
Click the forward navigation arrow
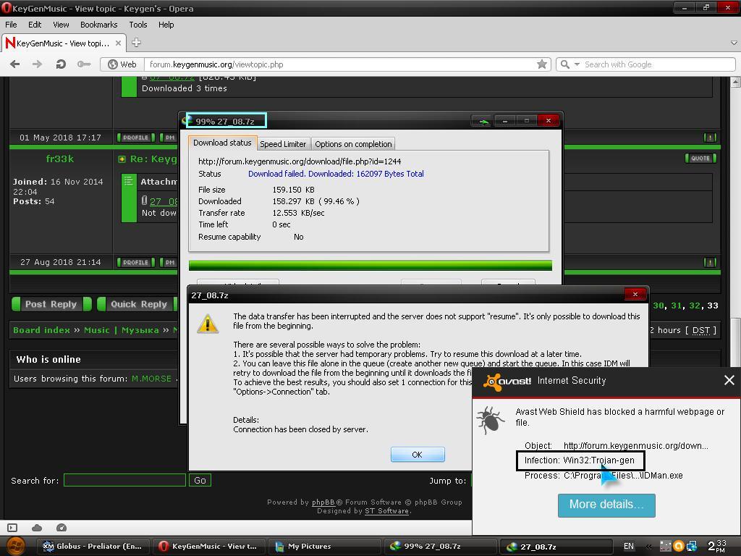[x=37, y=64]
